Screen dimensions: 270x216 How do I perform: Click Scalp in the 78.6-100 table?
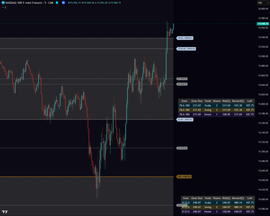[x=208, y=105]
